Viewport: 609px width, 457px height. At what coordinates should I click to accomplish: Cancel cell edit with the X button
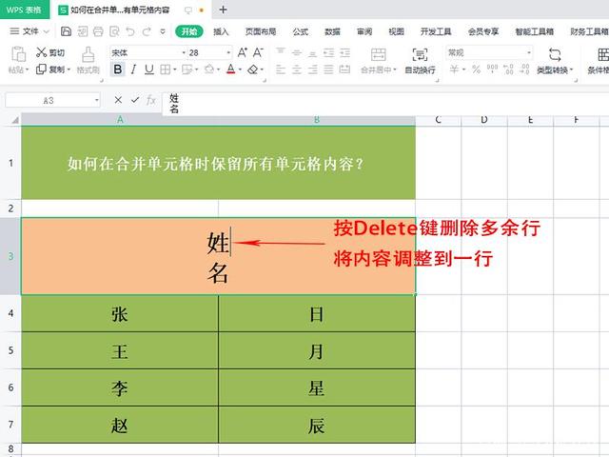click(x=118, y=100)
